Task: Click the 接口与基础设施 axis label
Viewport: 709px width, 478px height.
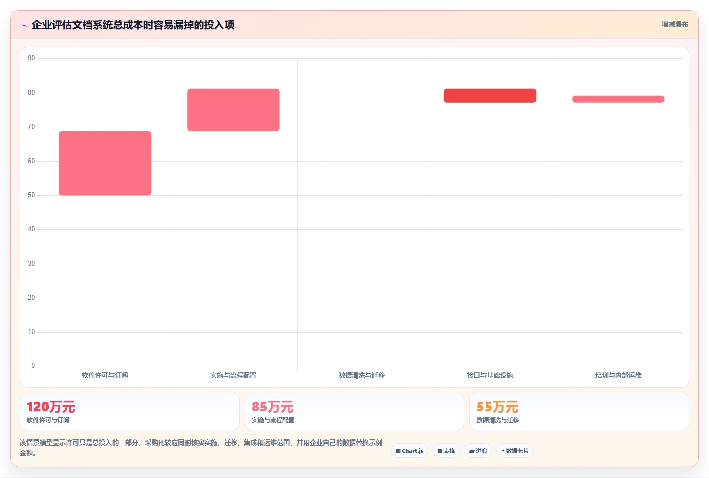Action: (x=490, y=375)
